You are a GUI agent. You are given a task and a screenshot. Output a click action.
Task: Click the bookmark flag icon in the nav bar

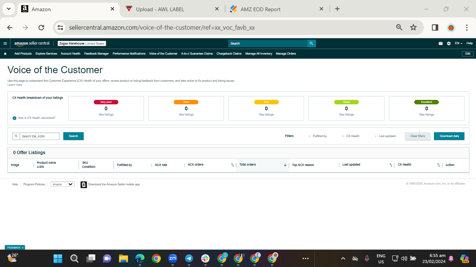[x=5, y=54]
